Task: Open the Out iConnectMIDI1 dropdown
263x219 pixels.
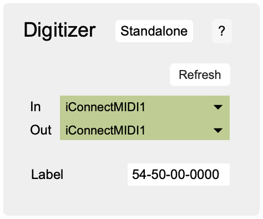Action: [x=145, y=130]
